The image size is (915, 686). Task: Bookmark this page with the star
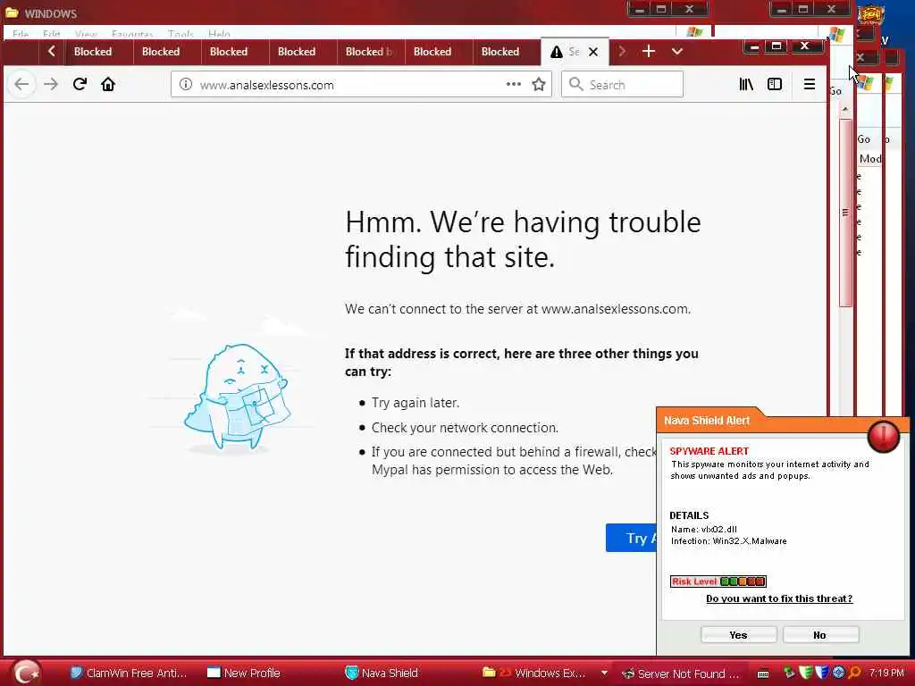click(x=539, y=85)
